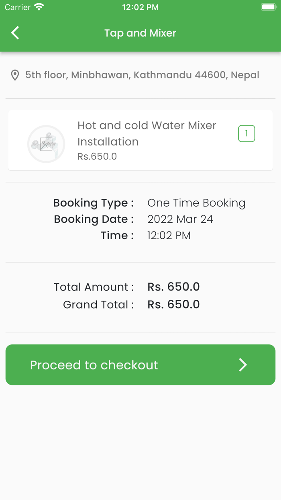This screenshot has width=281, height=500.
Task: Tap the Tap and Mixer title
Action: tap(140, 33)
